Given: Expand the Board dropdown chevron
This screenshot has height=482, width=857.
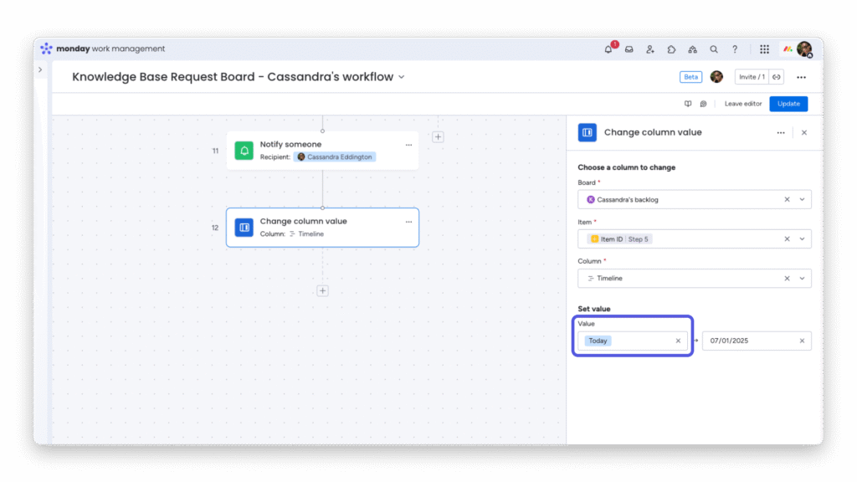Looking at the screenshot, I should (802, 199).
